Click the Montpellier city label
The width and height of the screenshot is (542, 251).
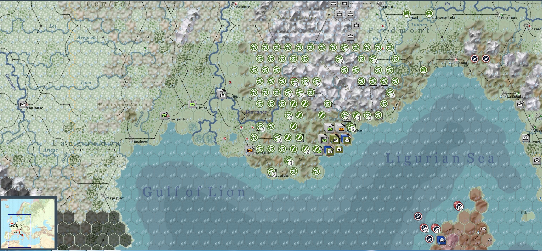[178, 119]
